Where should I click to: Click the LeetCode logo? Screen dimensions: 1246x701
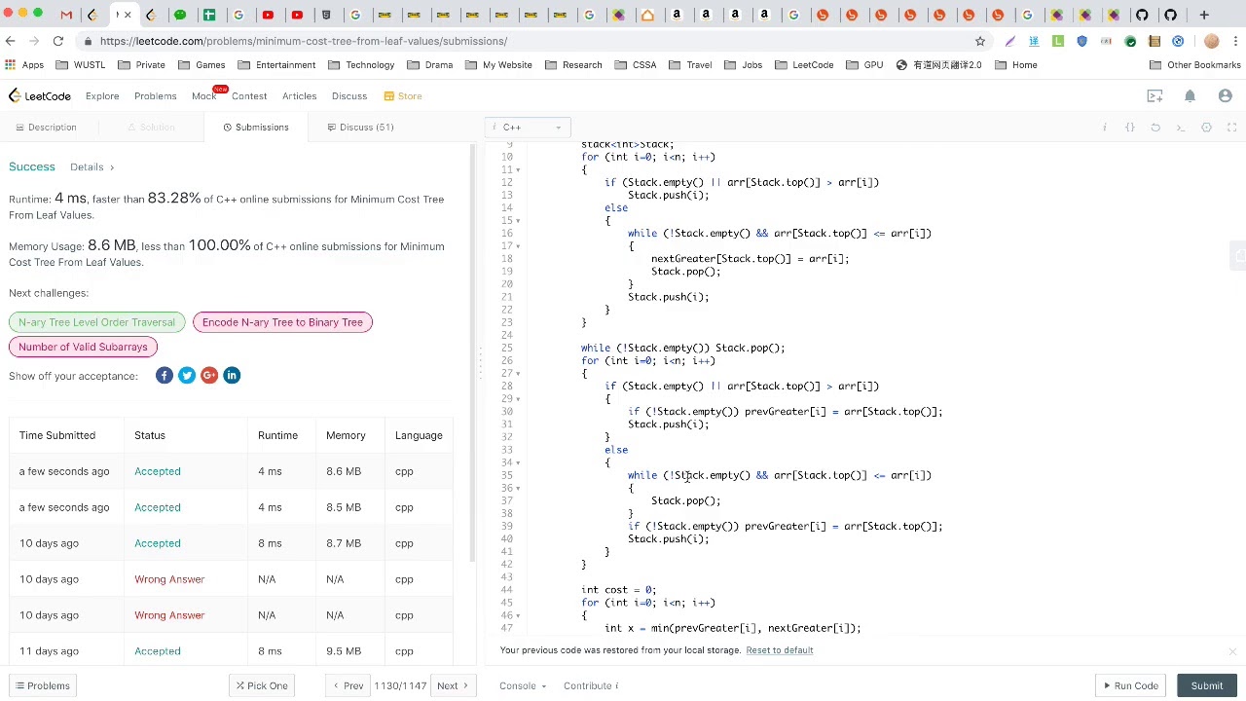(40, 95)
